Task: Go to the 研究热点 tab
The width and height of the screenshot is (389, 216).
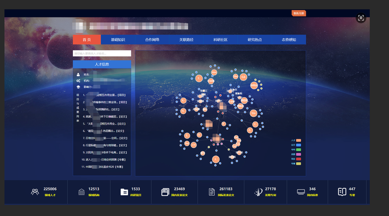Action: click(254, 40)
